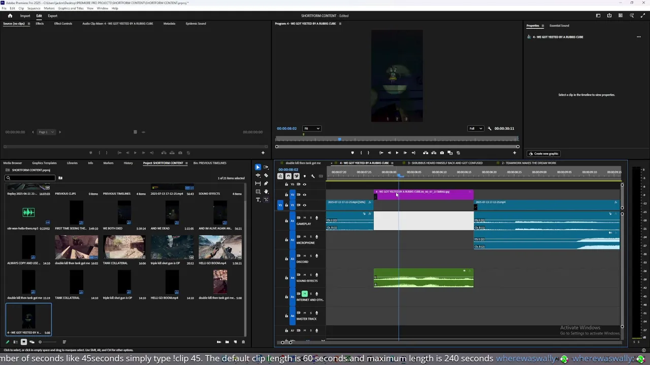Add marker in Program monitor

[x=352, y=153]
